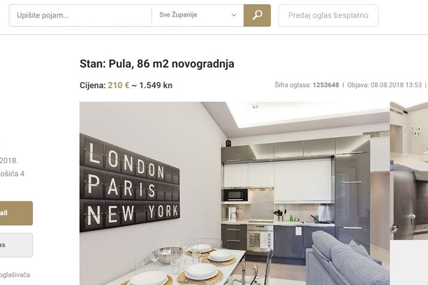Open the main kitchen apartment photo

[235, 193]
